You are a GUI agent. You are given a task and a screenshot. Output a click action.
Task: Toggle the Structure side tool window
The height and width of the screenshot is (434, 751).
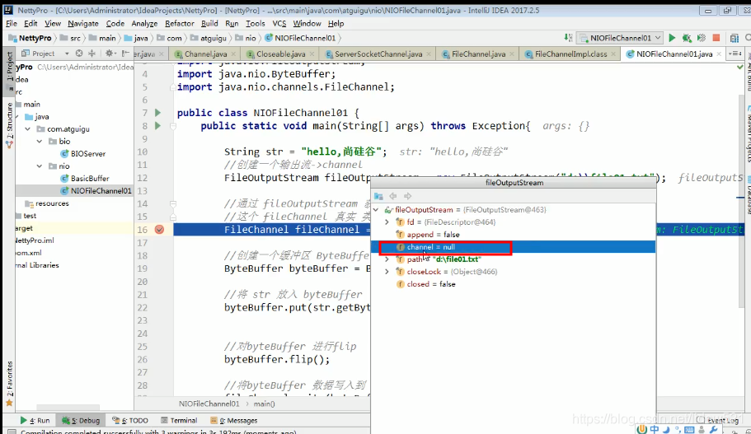(9, 124)
